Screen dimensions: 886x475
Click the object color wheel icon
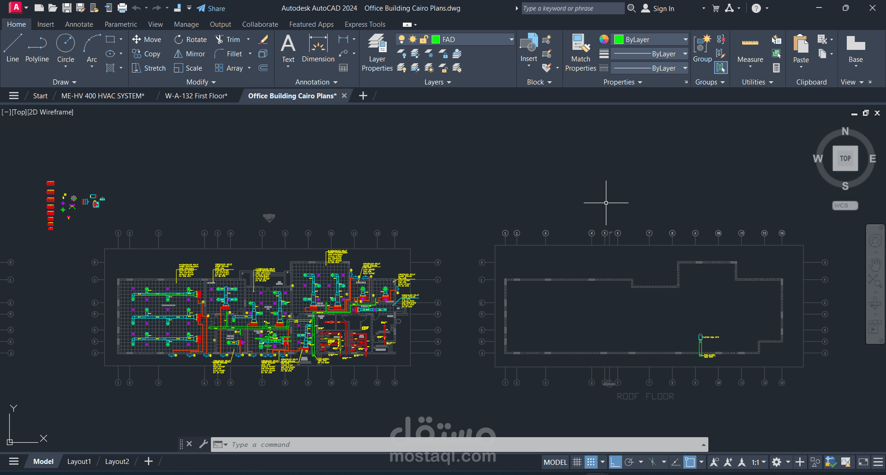point(604,40)
